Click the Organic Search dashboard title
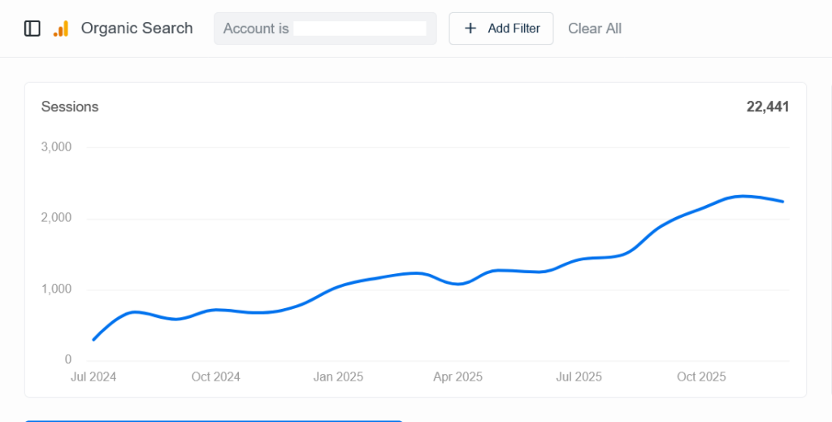This screenshot has height=422, width=832. tap(137, 28)
